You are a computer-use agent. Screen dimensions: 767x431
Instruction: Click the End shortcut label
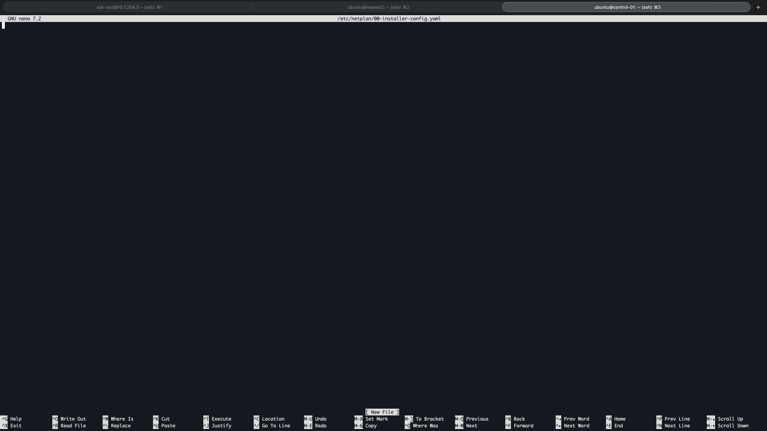pyautogui.click(x=618, y=426)
